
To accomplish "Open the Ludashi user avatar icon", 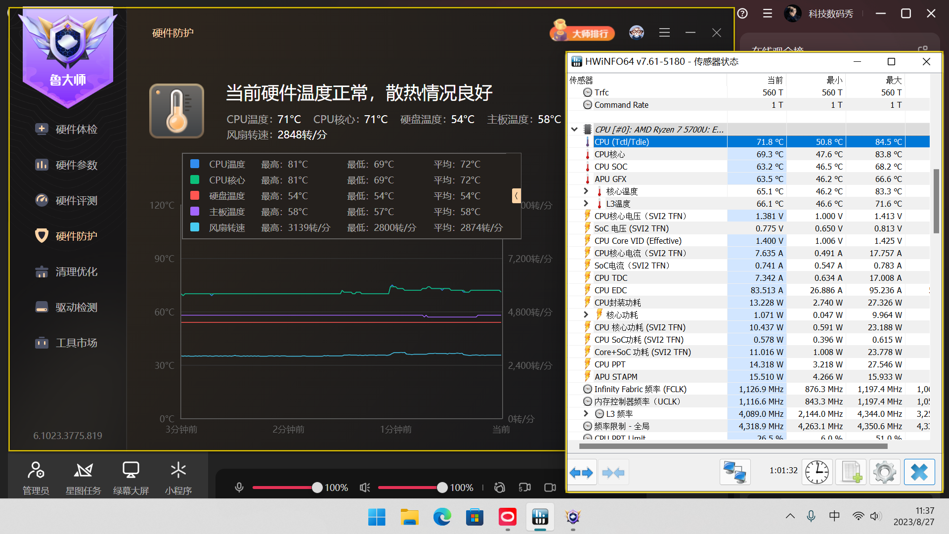I will click(637, 33).
